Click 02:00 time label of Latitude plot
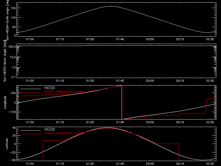 (150, 164)
